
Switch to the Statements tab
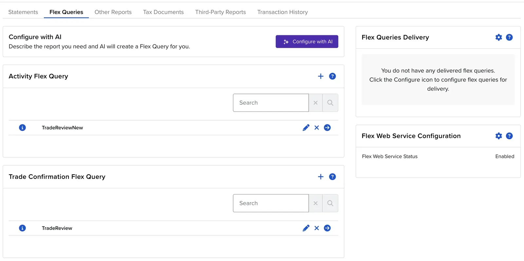pos(23,12)
